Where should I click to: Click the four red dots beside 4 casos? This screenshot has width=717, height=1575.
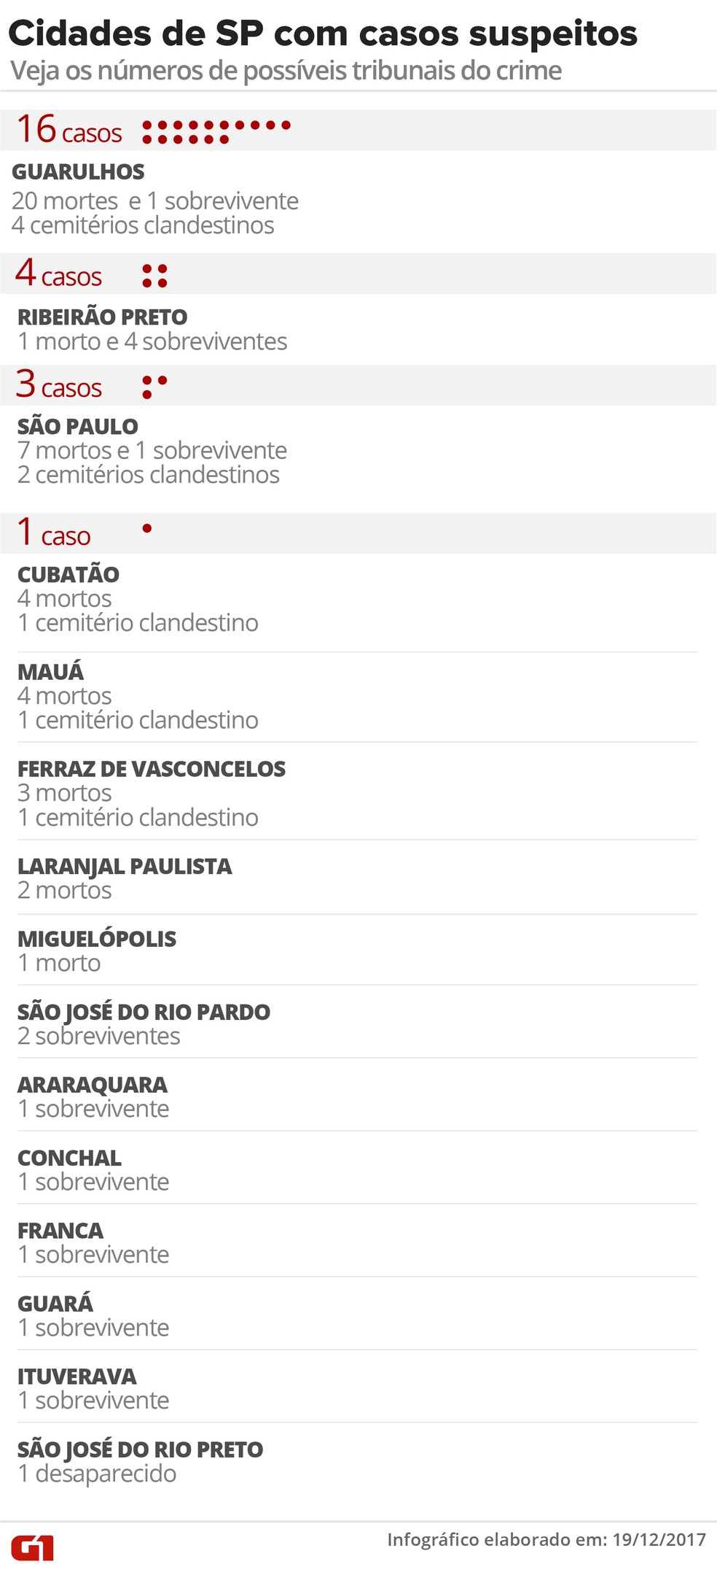154,276
